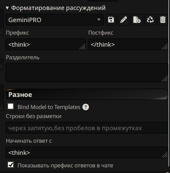Click Показывать префикс ответов в чате label
This screenshot has width=170, height=173.
(x=65, y=166)
